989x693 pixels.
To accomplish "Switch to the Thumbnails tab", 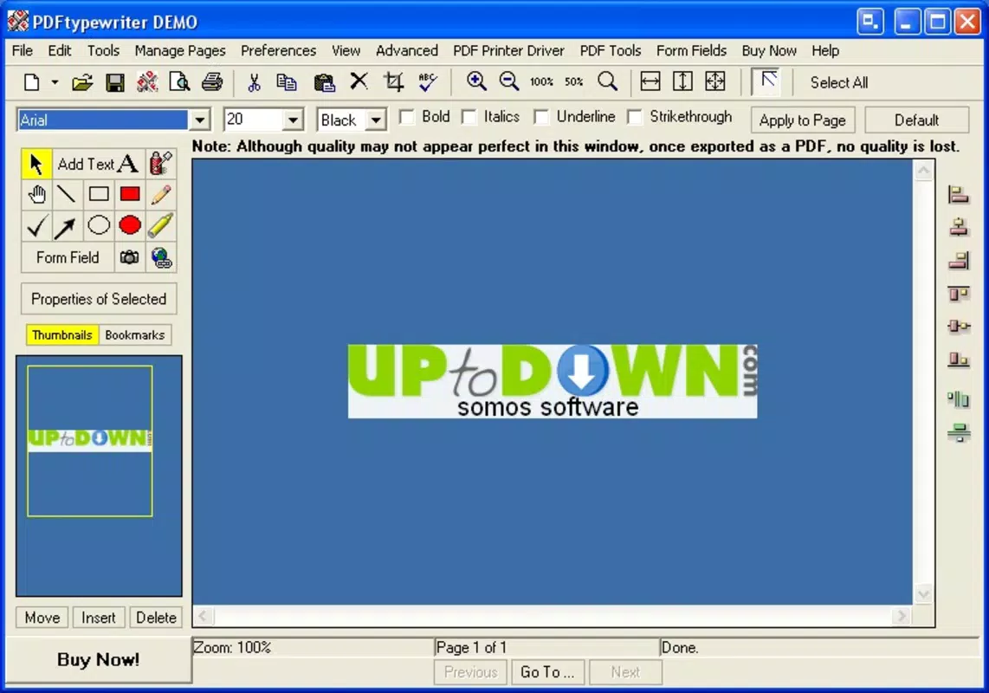I will 62,335.
